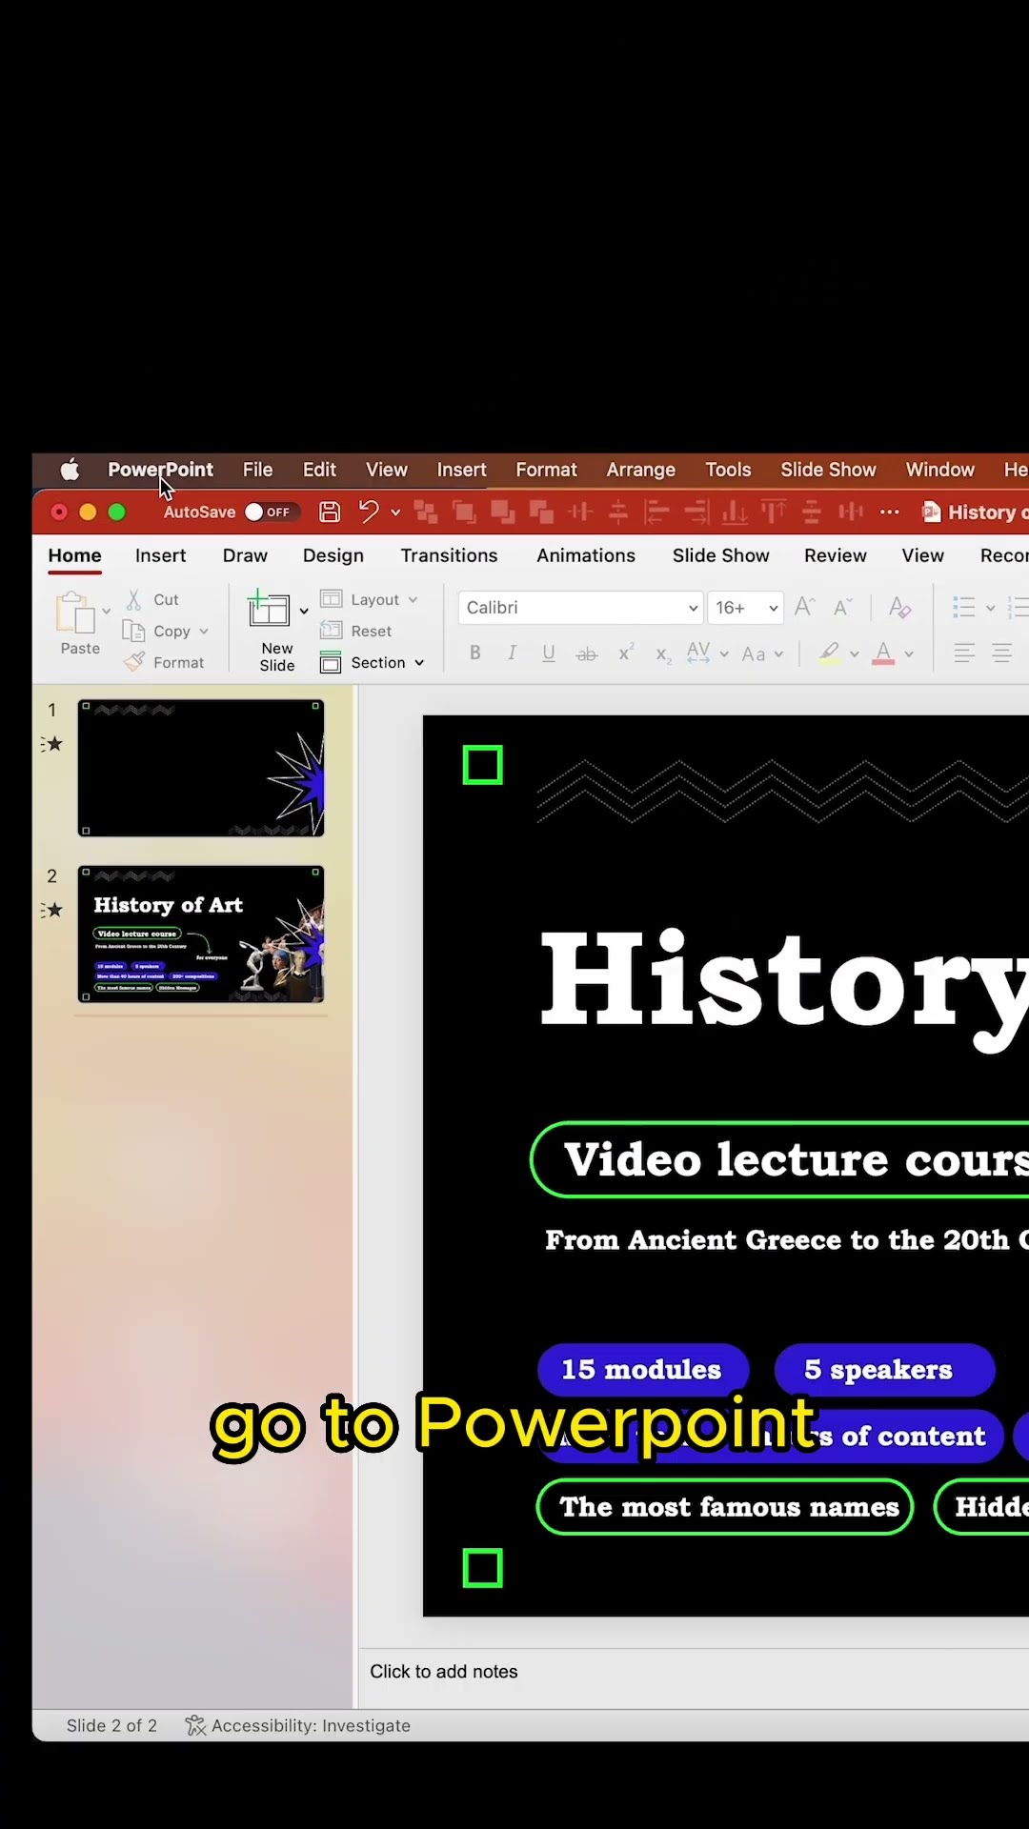The width and height of the screenshot is (1029, 1829).
Task: Click the Group objects icon in quick toolbar
Action: 426,513
